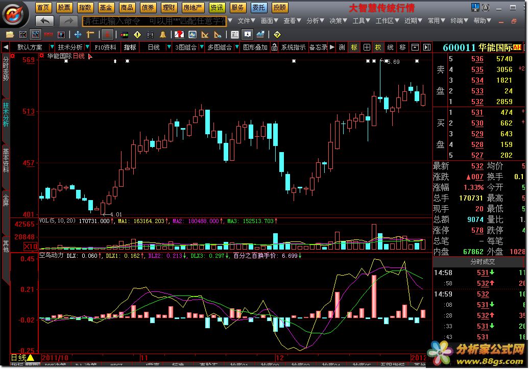
Task: Toggle the 移 move button
Action: point(402,47)
